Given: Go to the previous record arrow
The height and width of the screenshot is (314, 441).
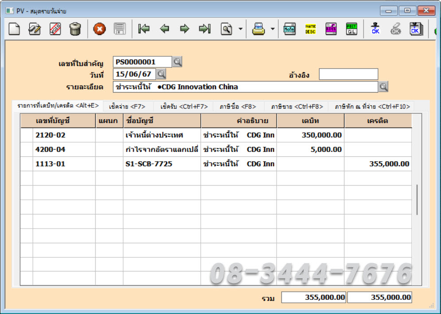Looking at the screenshot, I should [164, 29].
